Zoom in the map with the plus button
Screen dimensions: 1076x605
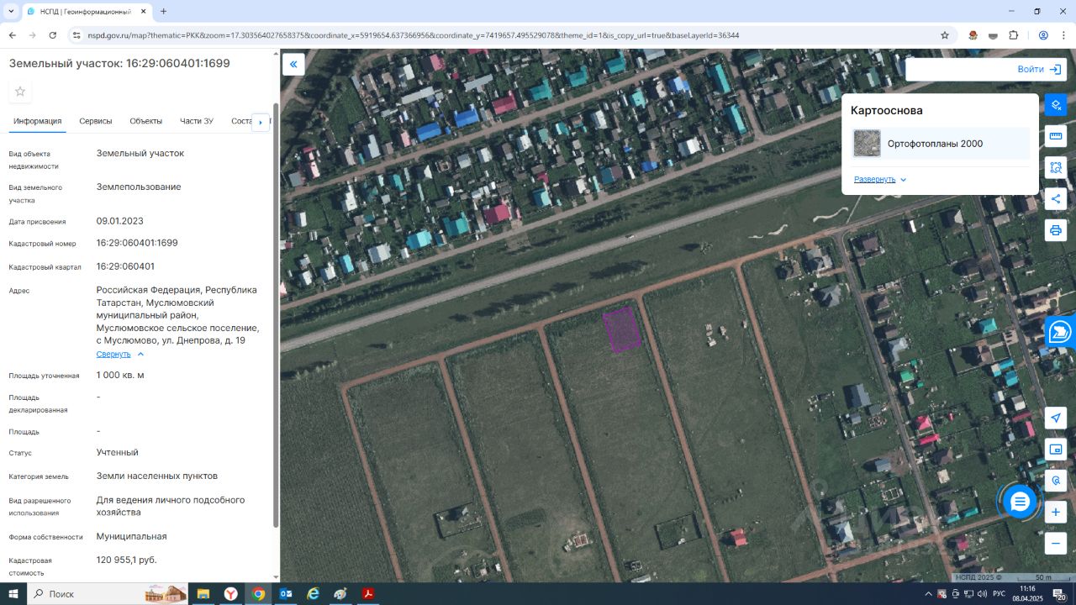coord(1056,512)
